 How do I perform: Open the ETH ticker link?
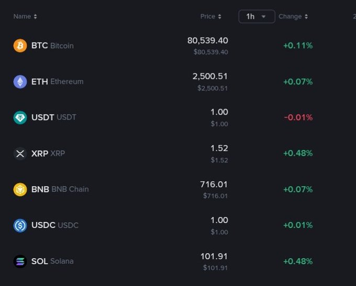39,82
